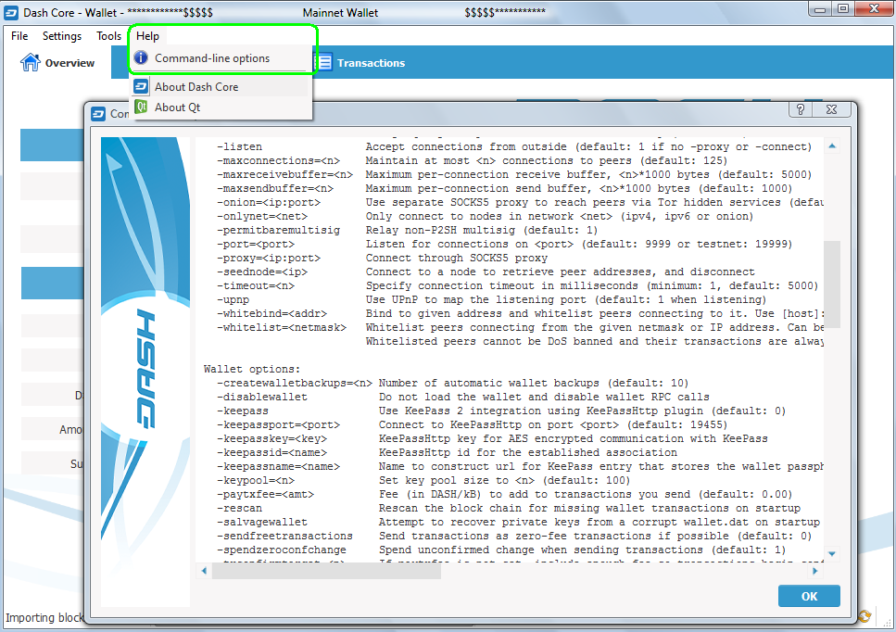Click the sync status icon in status bar
896x632 pixels.
click(x=864, y=615)
